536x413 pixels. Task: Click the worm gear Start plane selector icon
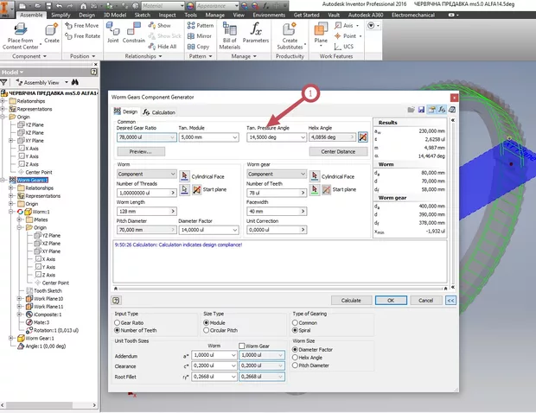(x=313, y=188)
